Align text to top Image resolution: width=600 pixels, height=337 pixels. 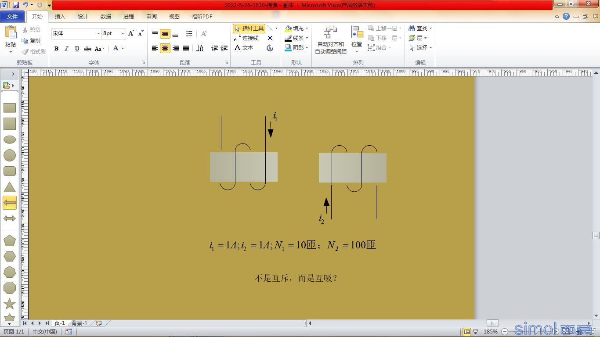pos(155,33)
